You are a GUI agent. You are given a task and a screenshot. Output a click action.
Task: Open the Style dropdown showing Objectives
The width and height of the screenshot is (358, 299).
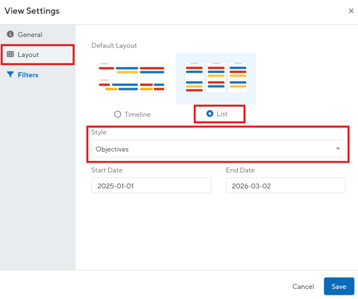[x=218, y=149]
